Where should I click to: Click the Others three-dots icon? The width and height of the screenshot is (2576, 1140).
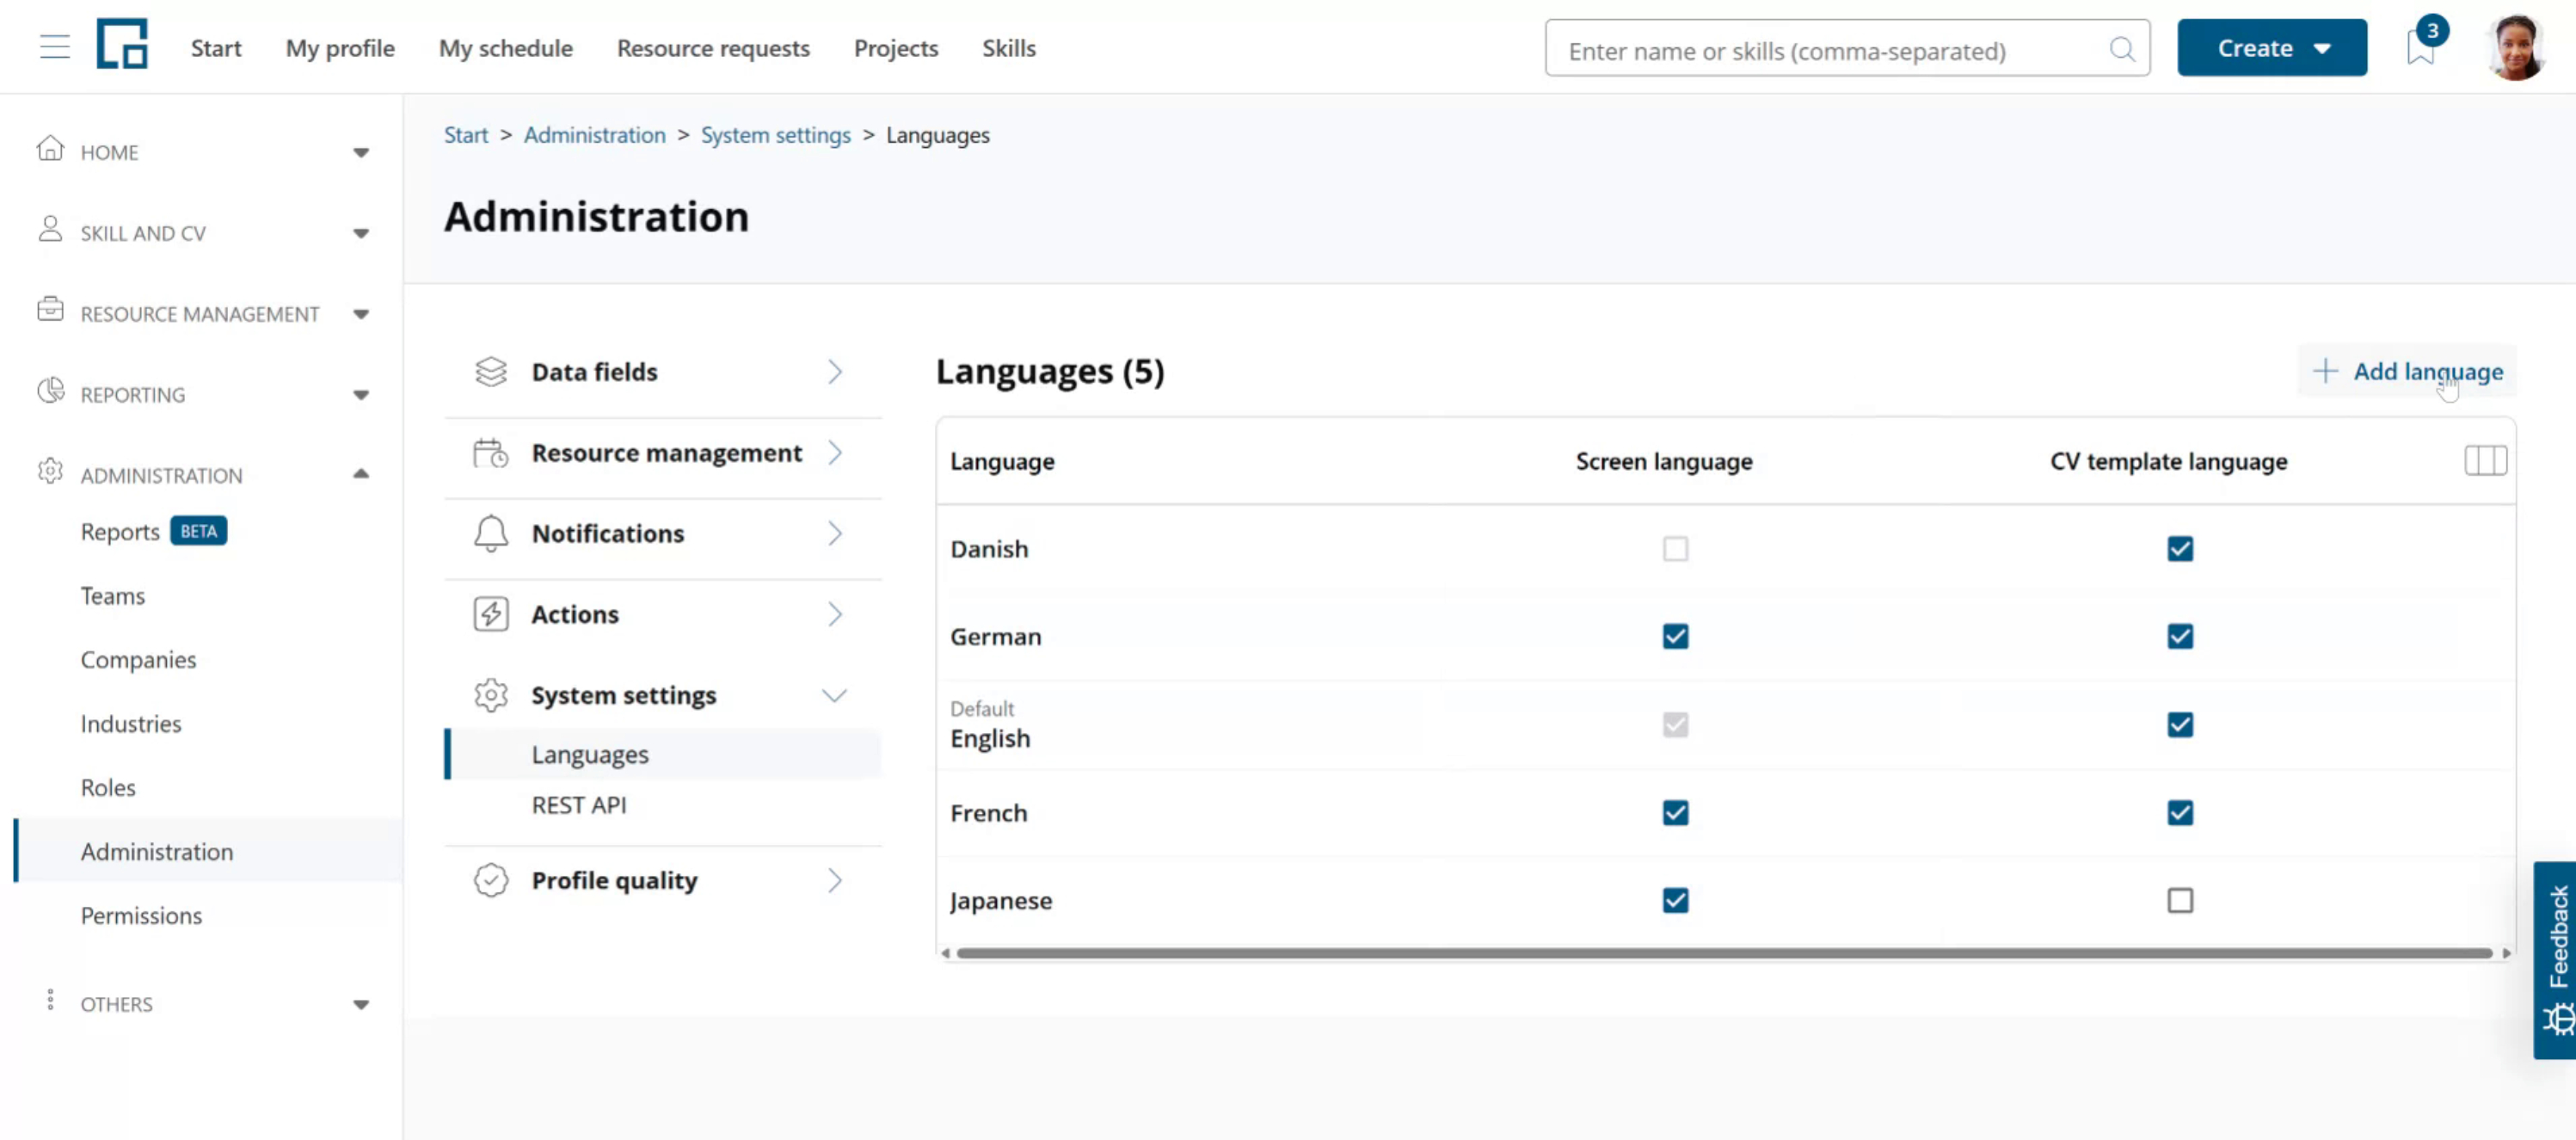pyautogui.click(x=50, y=1000)
